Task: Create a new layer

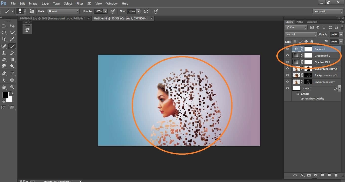Action: point(329,175)
